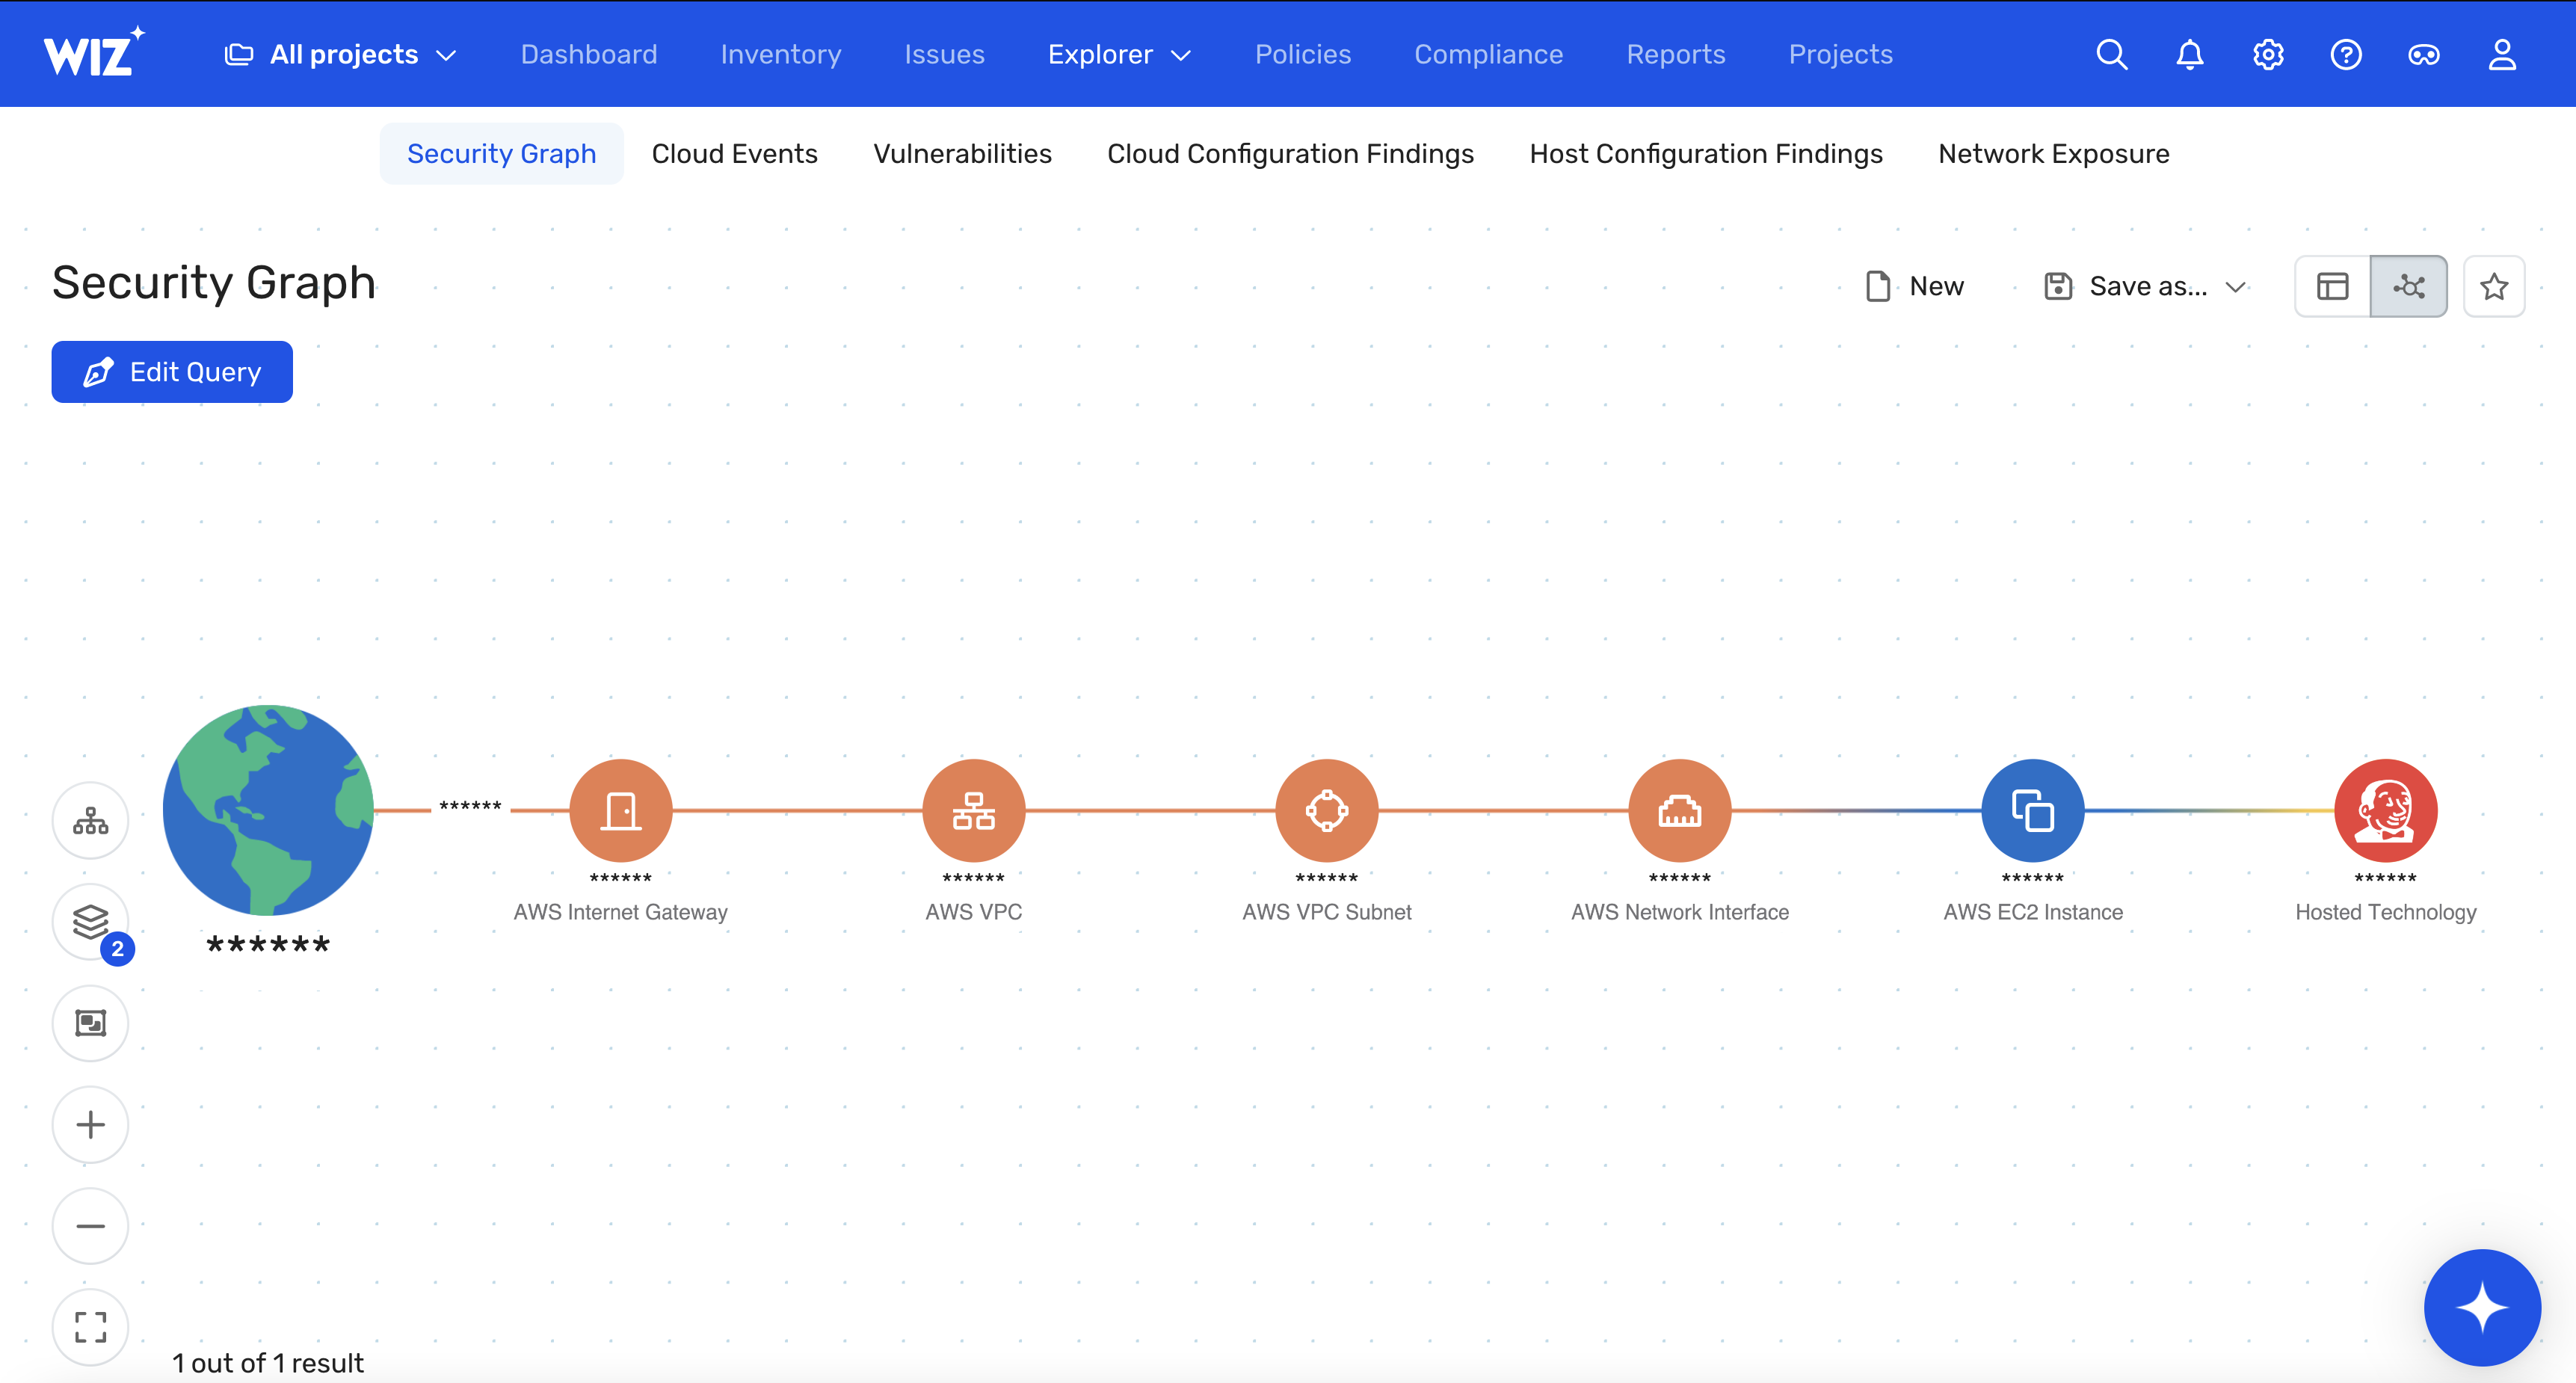The width and height of the screenshot is (2576, 1383).
Task: Switch to graph view toggle
Action: (x=2408, y=286)
